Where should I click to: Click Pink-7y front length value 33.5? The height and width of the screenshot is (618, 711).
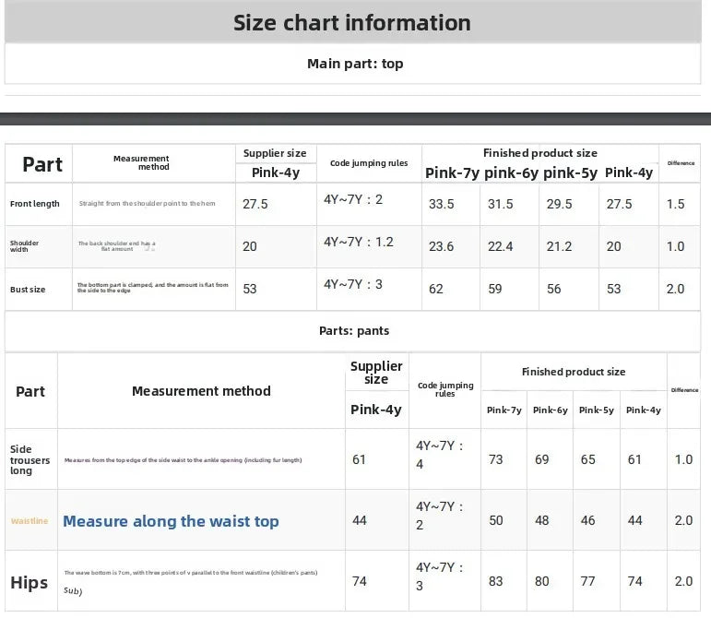(x=441, y=204)
